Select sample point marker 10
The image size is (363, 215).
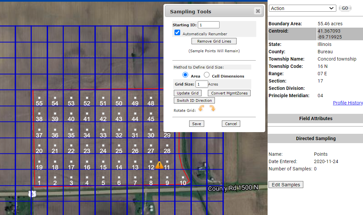pos(183,177)
